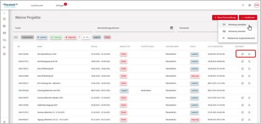Open the Schulung München Juli 2026 project
Screen dimensions: 261x124
(x=49, y=91)
